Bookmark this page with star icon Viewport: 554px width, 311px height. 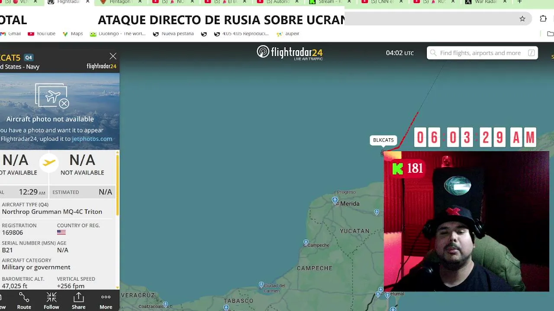click(x=522, y=19)
